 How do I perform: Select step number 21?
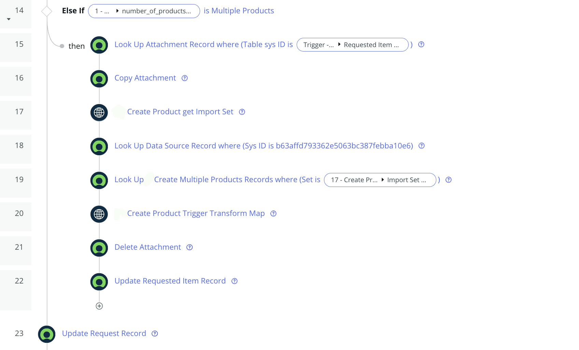click(x=19, y=247)
